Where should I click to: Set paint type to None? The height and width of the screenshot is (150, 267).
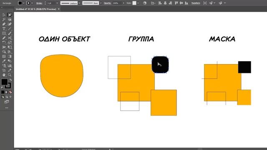click(10, 92)
